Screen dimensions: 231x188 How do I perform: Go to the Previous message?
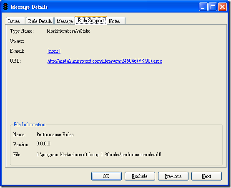tap(173, 176)
